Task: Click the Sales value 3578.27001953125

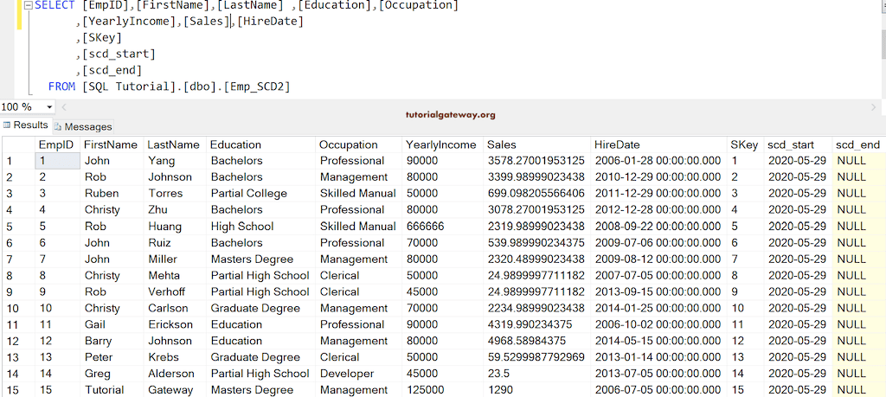Action: point(536,161)
